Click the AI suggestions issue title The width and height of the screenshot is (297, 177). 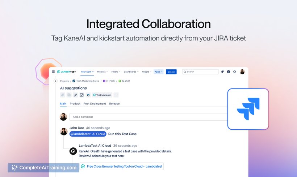(x=74, y=88)
